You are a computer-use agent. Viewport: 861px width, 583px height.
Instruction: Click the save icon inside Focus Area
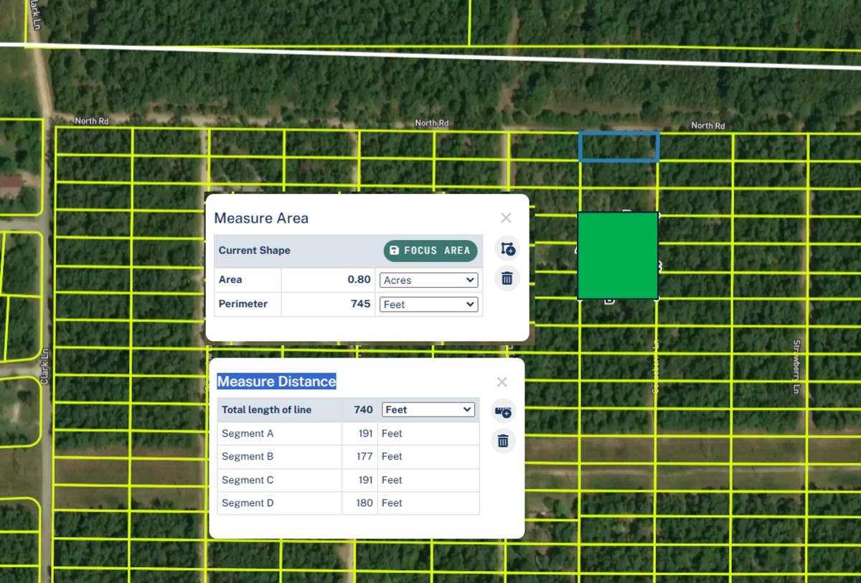coord(393,251)
